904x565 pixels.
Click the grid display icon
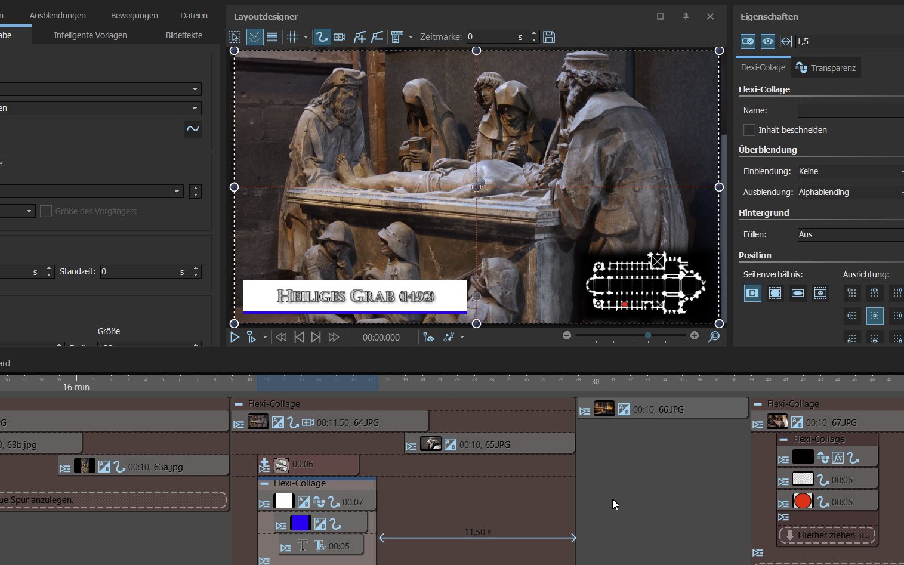pyautogui.click(x=292, y=37)
